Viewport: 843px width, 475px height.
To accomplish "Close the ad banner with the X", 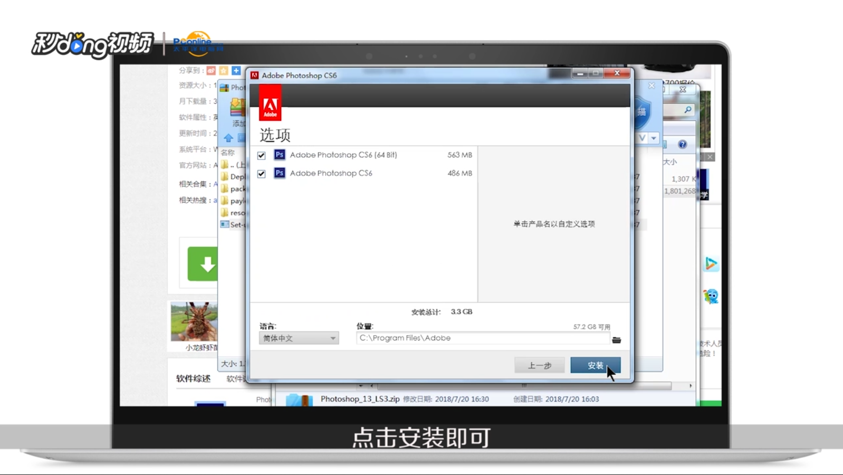I will pos(710,157).
